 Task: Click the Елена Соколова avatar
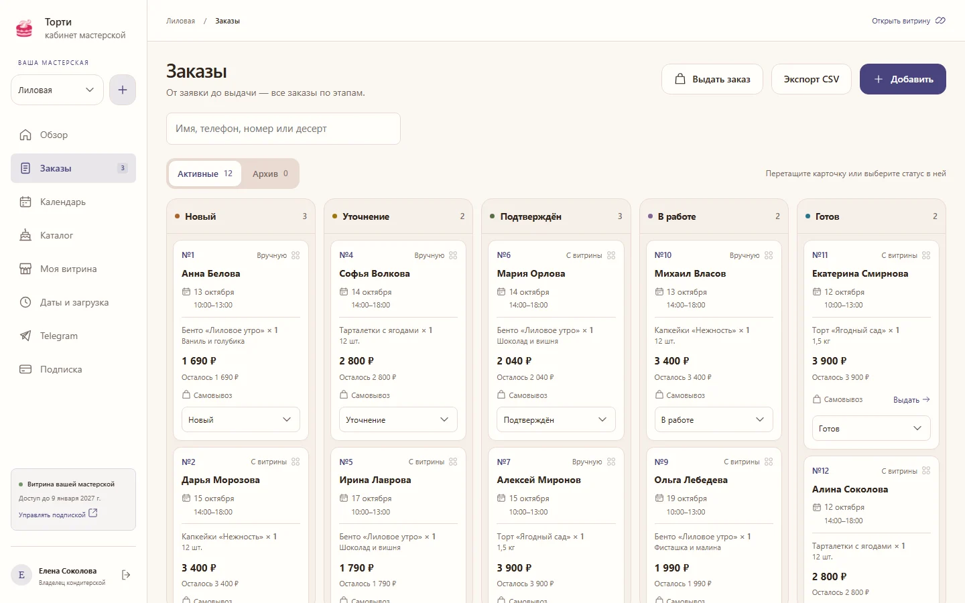tap(21, 575)
